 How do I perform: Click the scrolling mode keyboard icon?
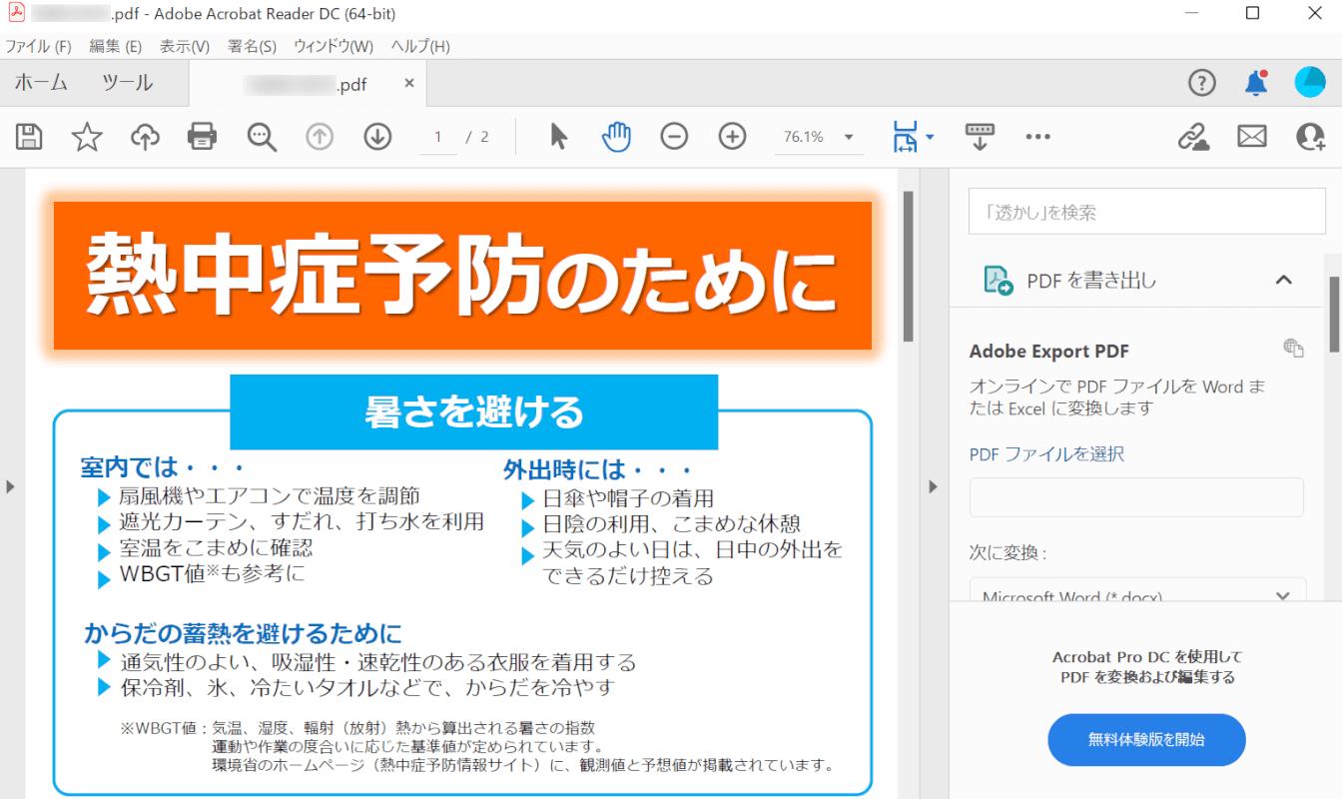pos(980,137)
